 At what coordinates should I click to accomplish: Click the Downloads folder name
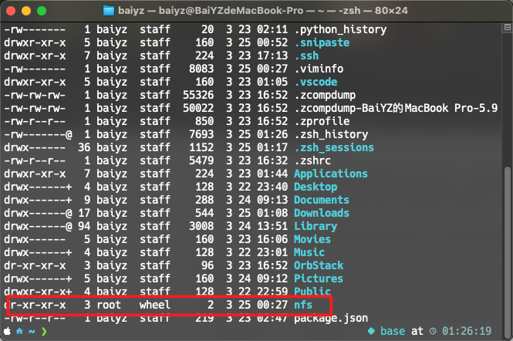point(321,213)
